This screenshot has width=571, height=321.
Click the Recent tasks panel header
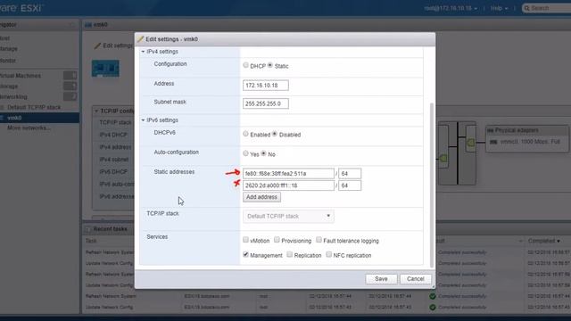pyautogui.click(x=110, y=229)
